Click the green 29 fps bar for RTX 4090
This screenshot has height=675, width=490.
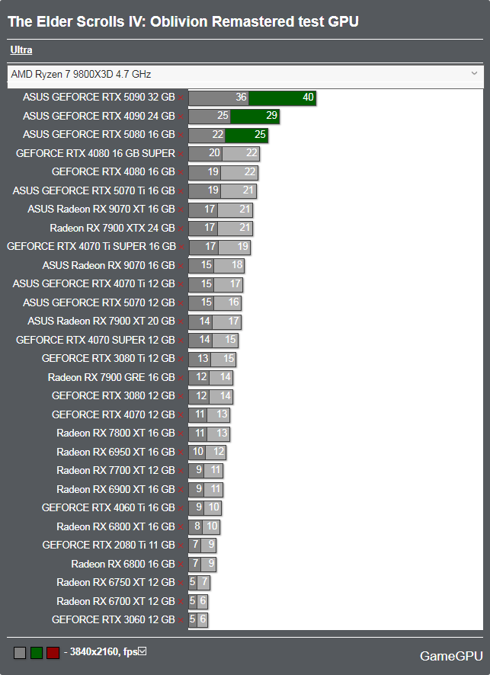click(x=255, y=117)
